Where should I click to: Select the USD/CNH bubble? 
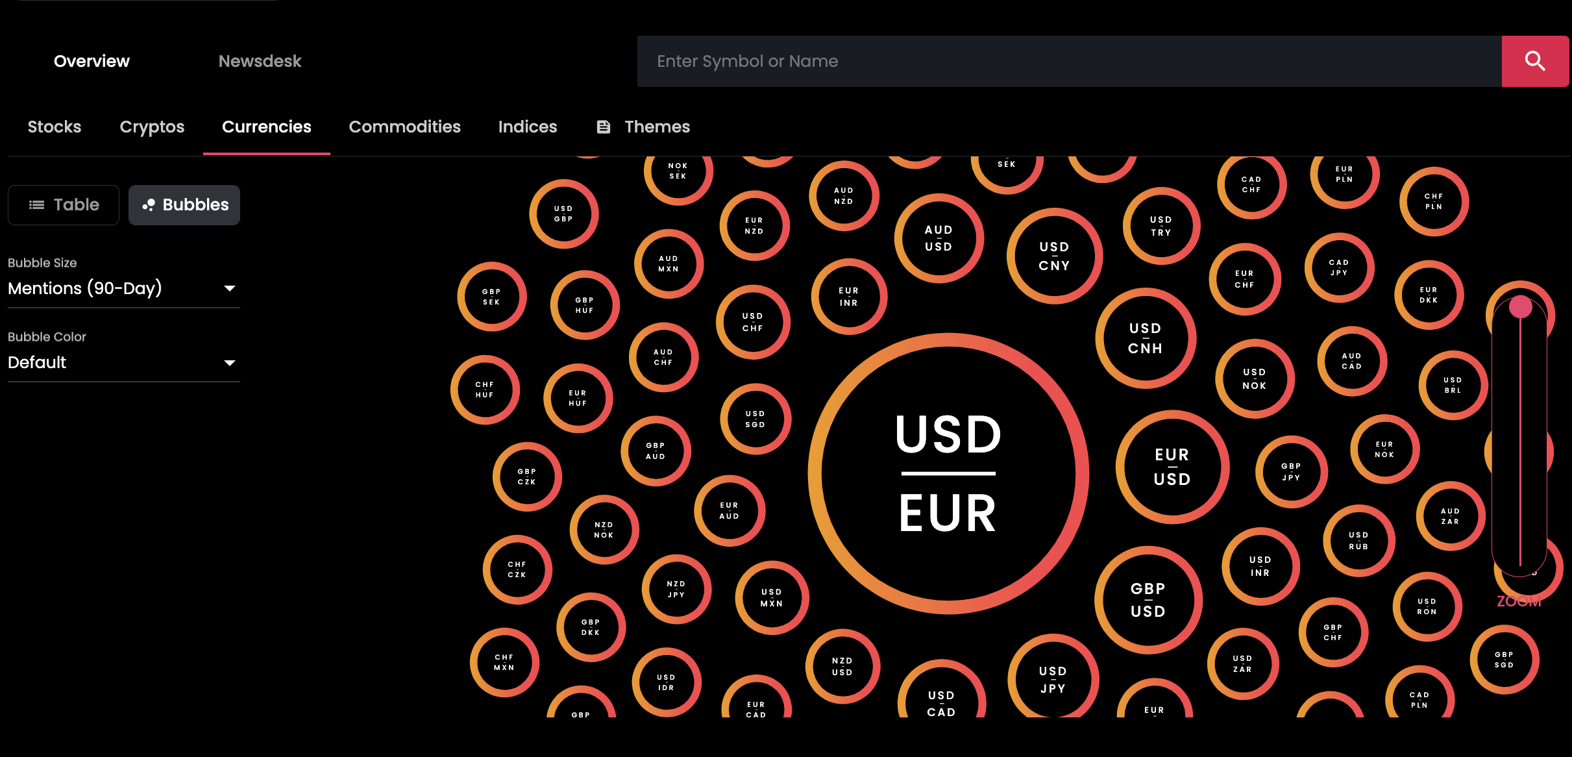(x=1146, y=338)
